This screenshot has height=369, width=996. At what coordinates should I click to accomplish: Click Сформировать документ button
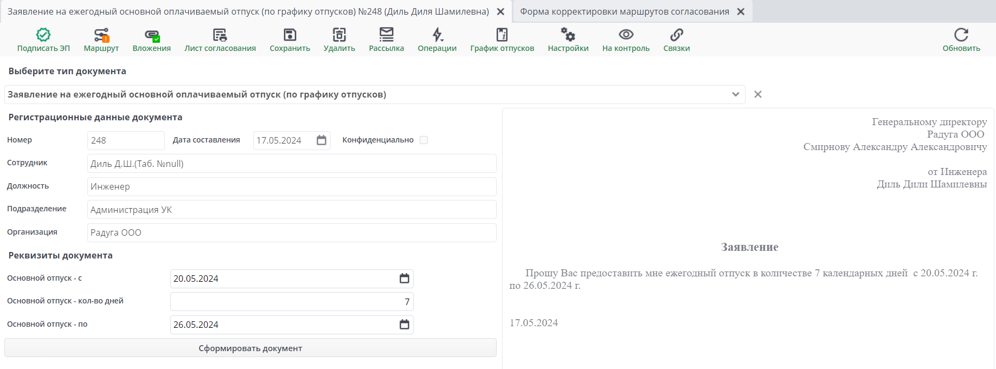coord(250,348)
